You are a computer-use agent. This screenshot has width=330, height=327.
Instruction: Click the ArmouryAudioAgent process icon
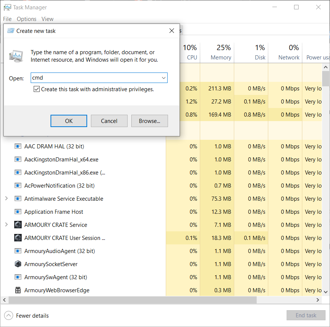[x=18, y=251]
